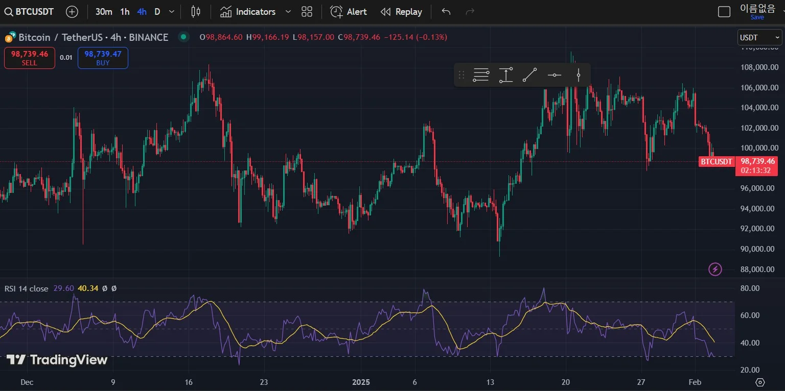Viewport: 785px width, 391px height.
Task: Open the USDT currency dropdown
Action: (759, 37)
